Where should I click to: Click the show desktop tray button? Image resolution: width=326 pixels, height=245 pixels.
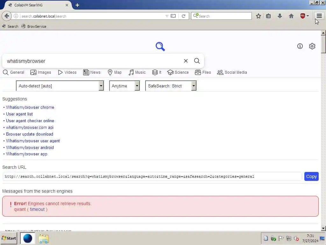[x=322, y=238]
